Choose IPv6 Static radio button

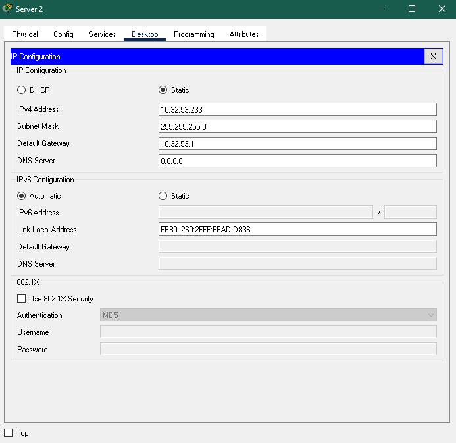click(x=163, y=196)
